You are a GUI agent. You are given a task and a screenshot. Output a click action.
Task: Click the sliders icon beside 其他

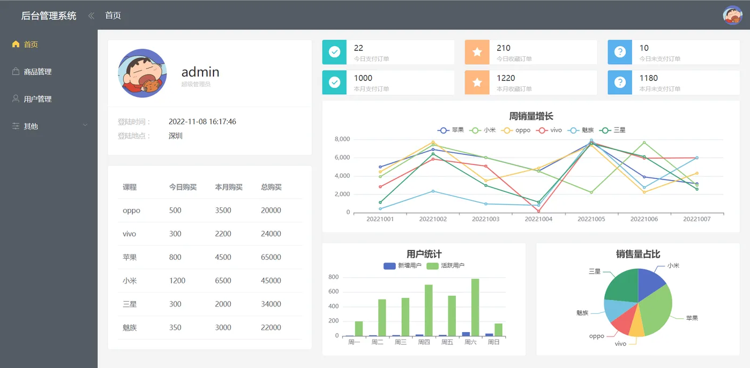tap(16, 126)
